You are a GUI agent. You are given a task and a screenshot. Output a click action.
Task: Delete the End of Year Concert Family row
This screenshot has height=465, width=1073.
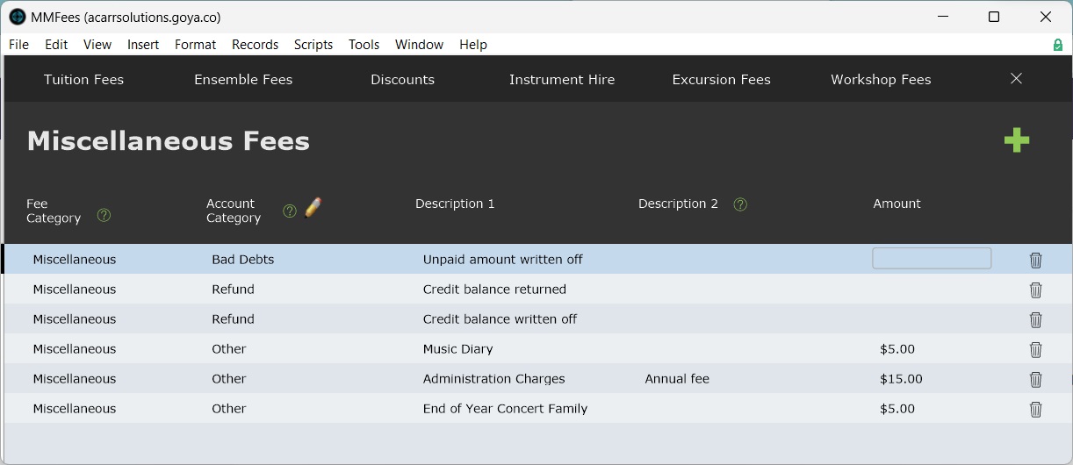(x=1036, y=409)
